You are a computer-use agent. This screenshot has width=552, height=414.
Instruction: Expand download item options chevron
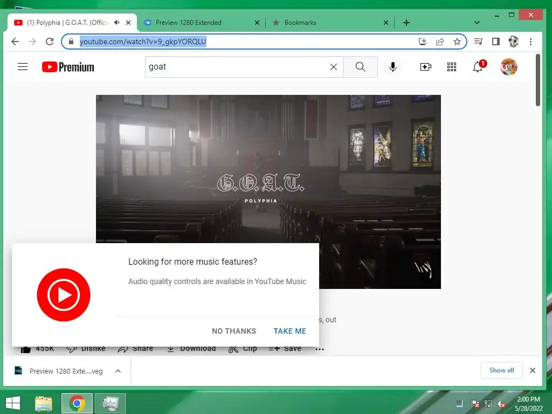(118, 371)
